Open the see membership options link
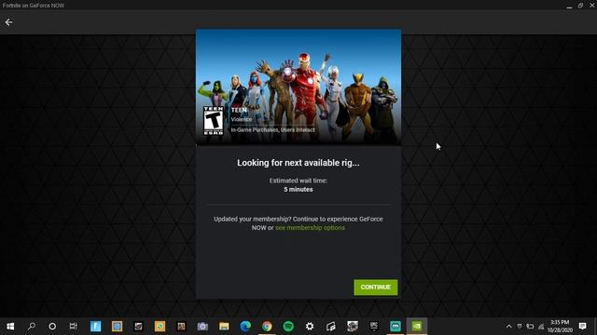The image size is (597, 335). [x=310, y=227]
